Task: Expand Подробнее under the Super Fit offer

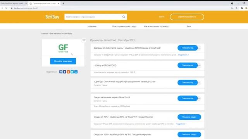Action: coord(181,124)
